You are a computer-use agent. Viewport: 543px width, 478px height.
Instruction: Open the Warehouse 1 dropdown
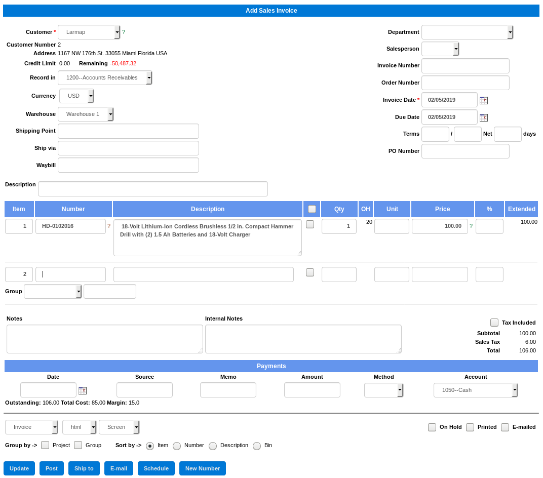(x=86, y=114)
